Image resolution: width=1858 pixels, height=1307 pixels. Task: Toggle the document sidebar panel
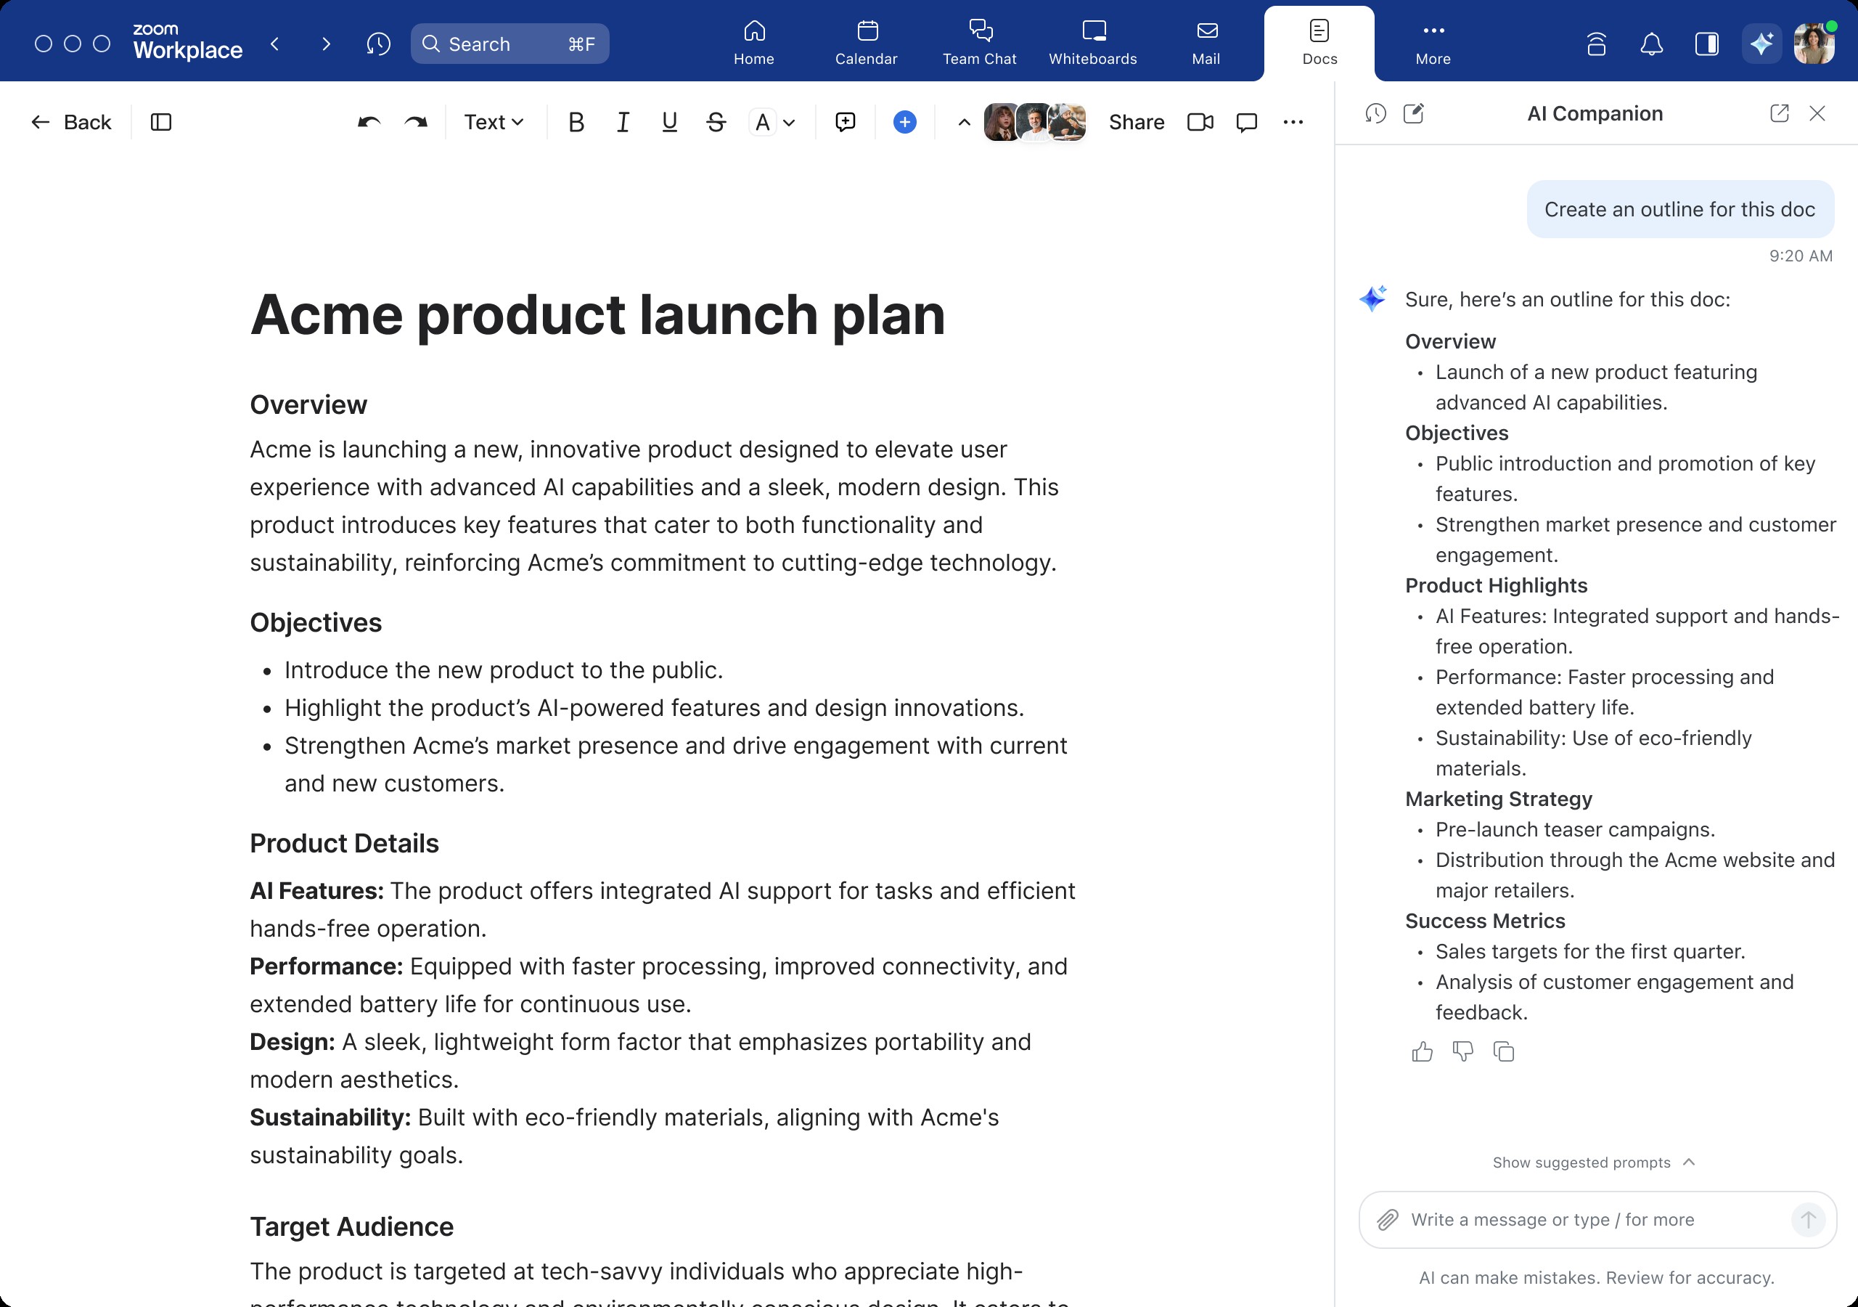[x=161, y=122]
